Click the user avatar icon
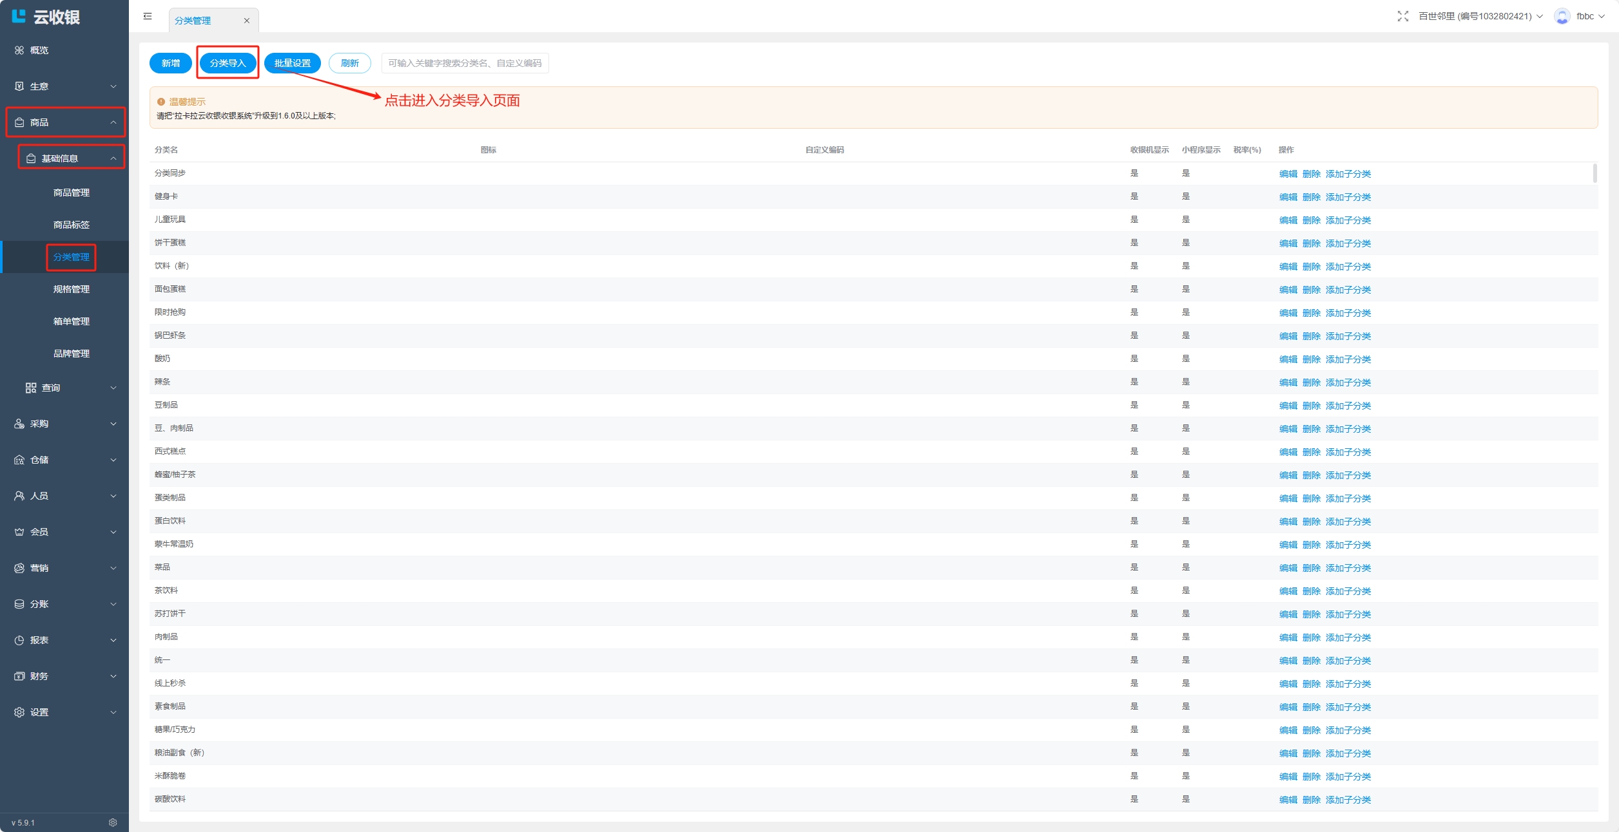The image size is (1619, 832). tap(1562, 16)
